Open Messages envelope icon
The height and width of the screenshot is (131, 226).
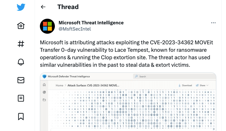click(21, 80)
